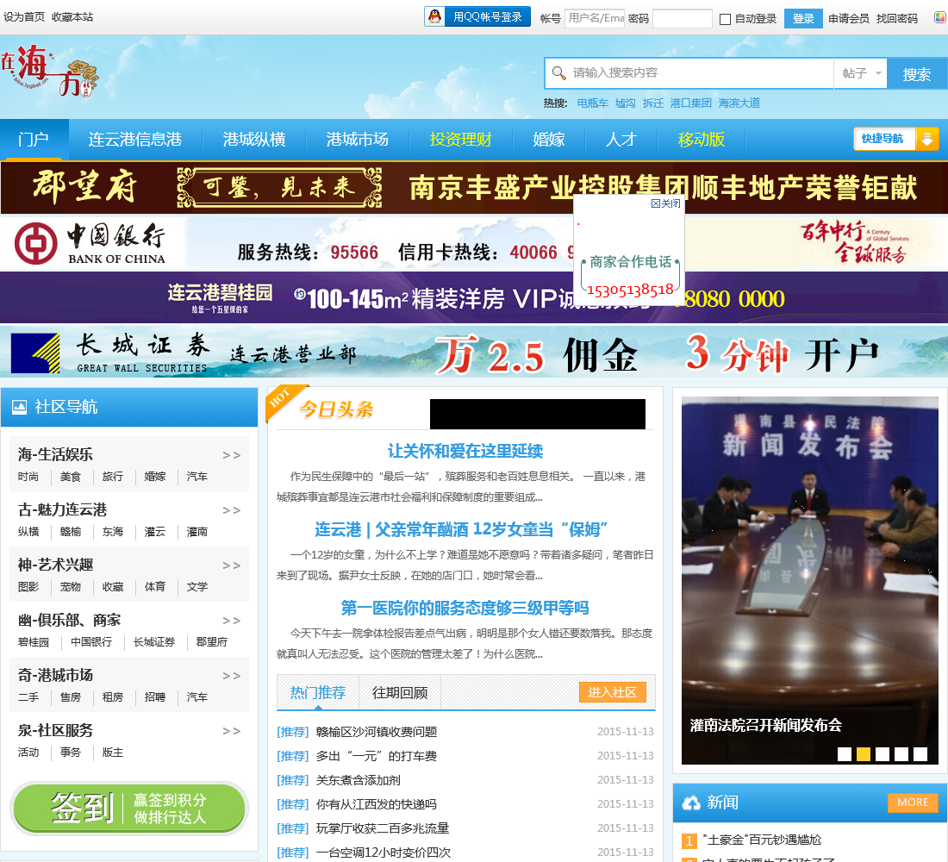Click the 新闻 MORE button
The height and width of the screenshot is (862, 948).
(x=913, y=803)
